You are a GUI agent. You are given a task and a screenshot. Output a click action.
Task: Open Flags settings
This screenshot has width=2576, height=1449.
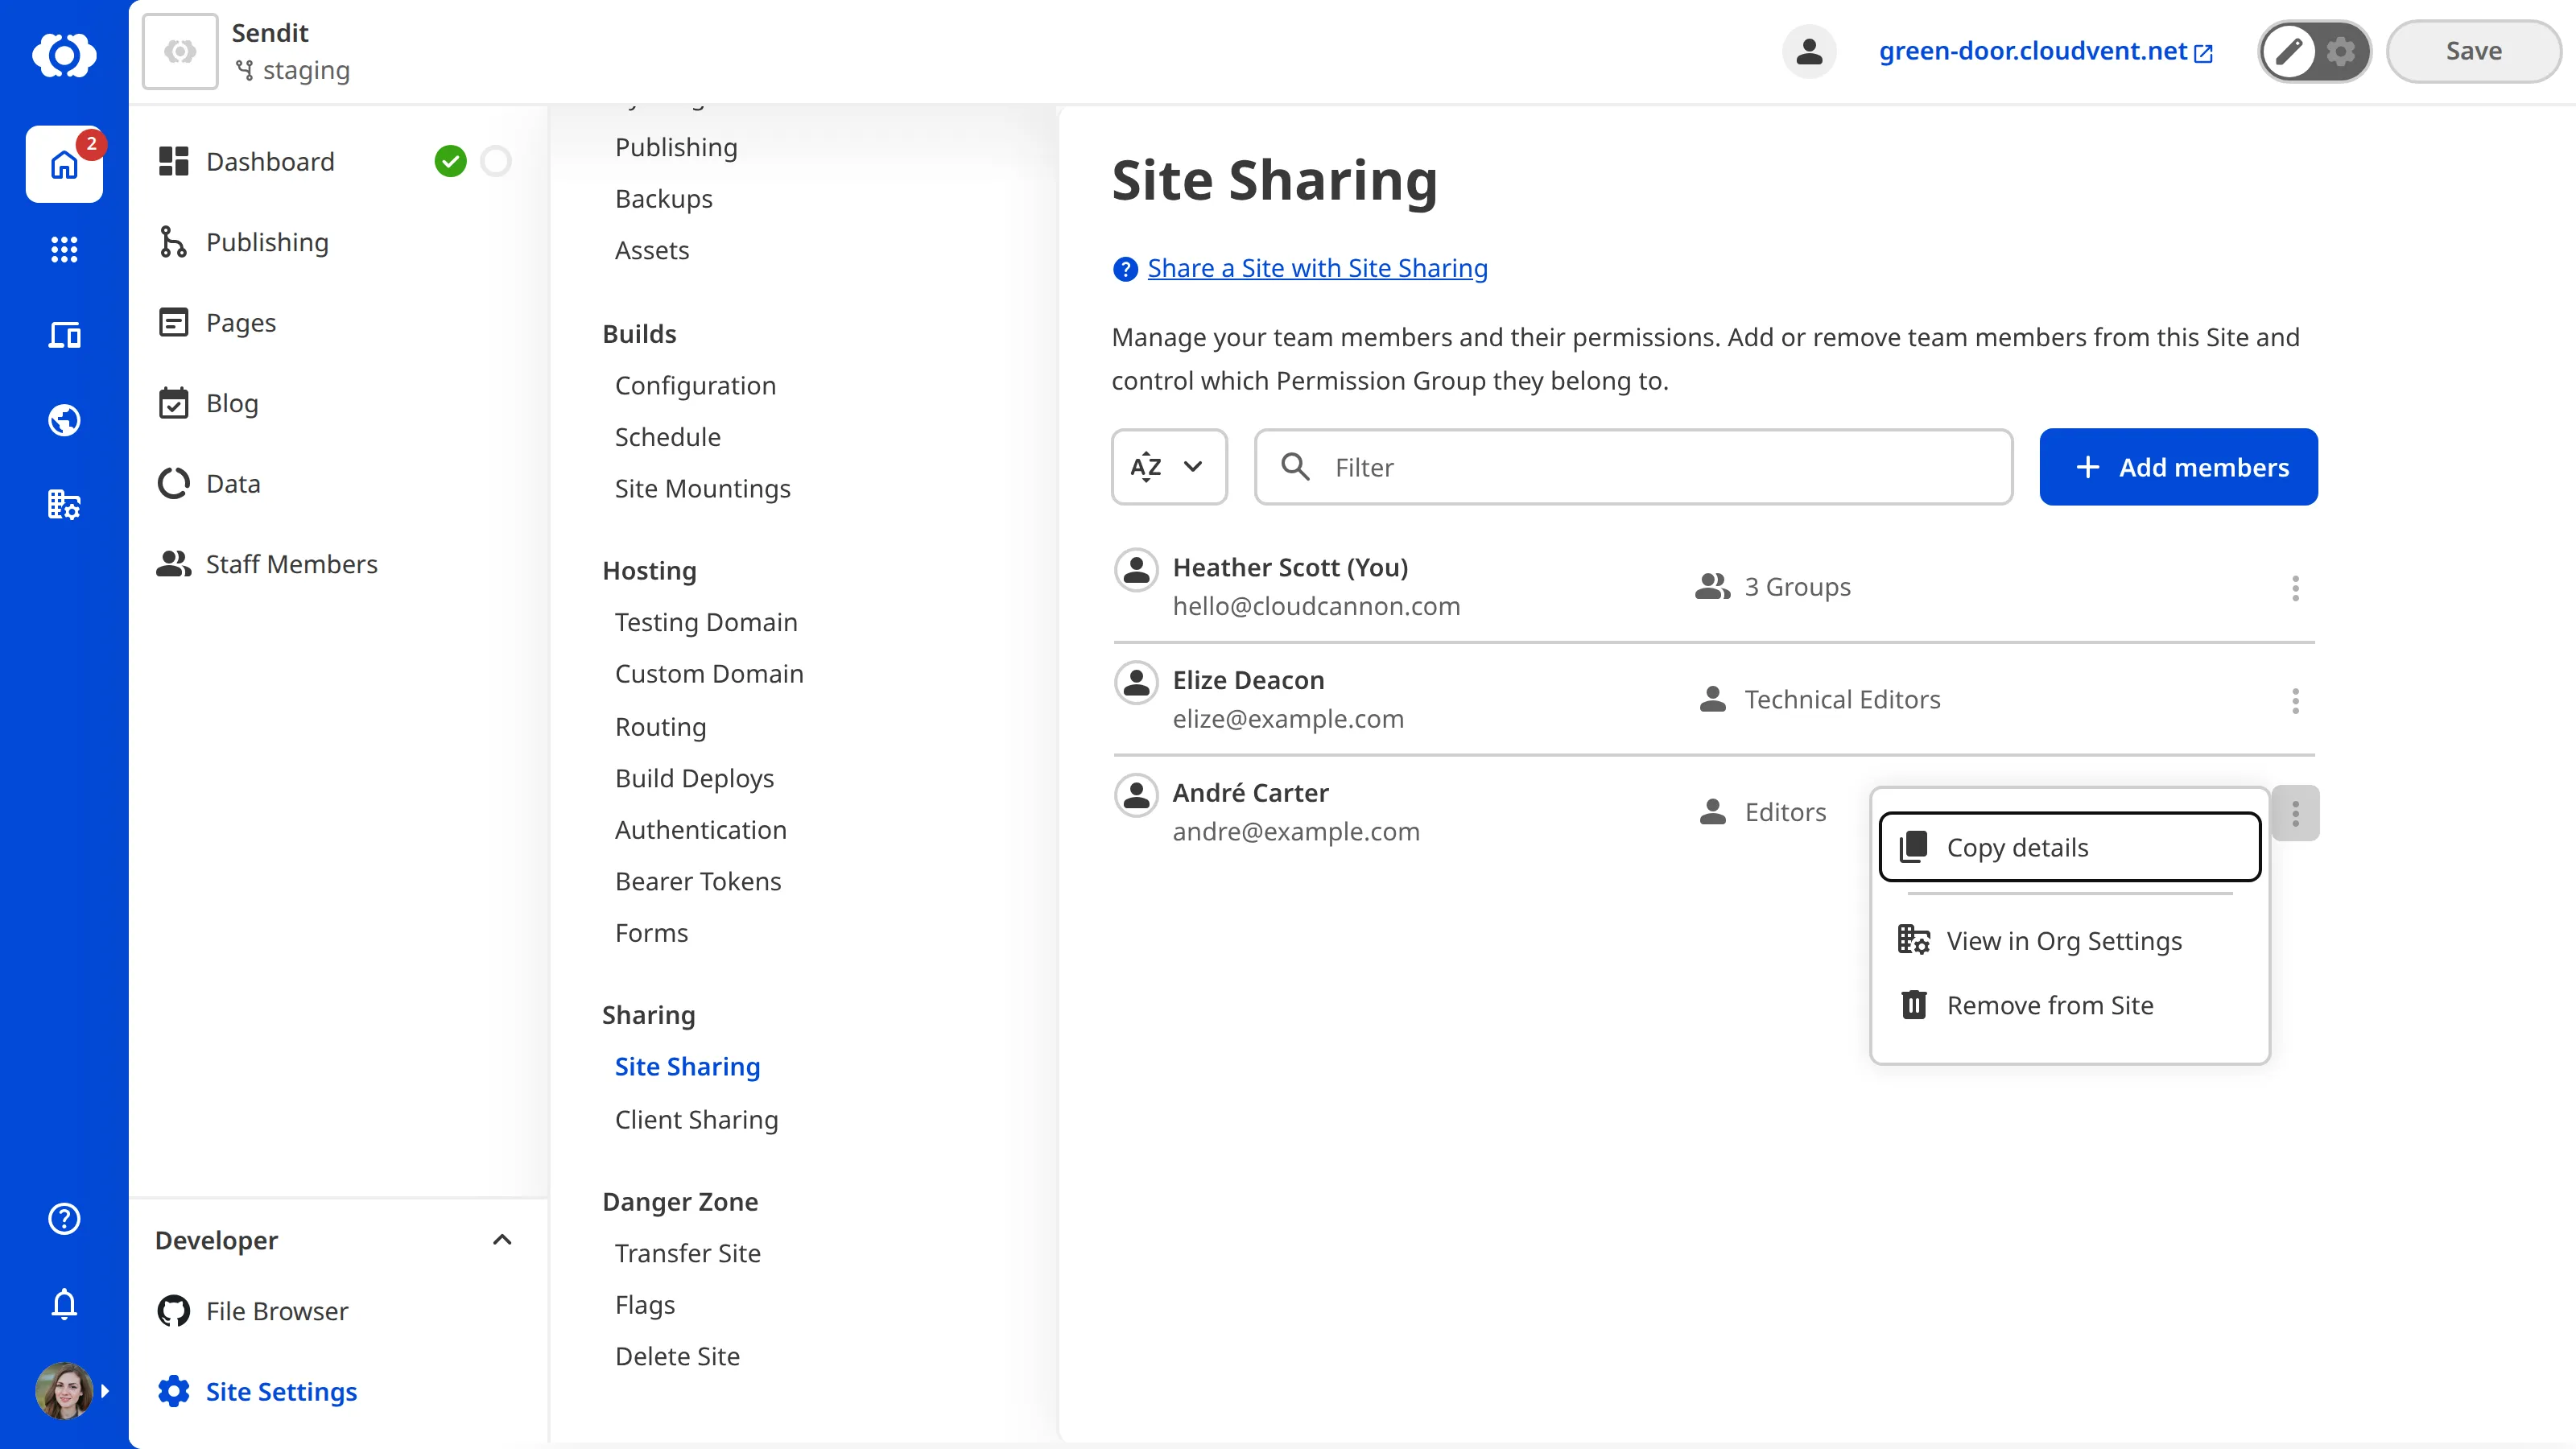coord(645,1305)
